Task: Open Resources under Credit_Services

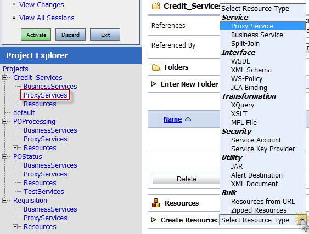Action: pos(40,104)
